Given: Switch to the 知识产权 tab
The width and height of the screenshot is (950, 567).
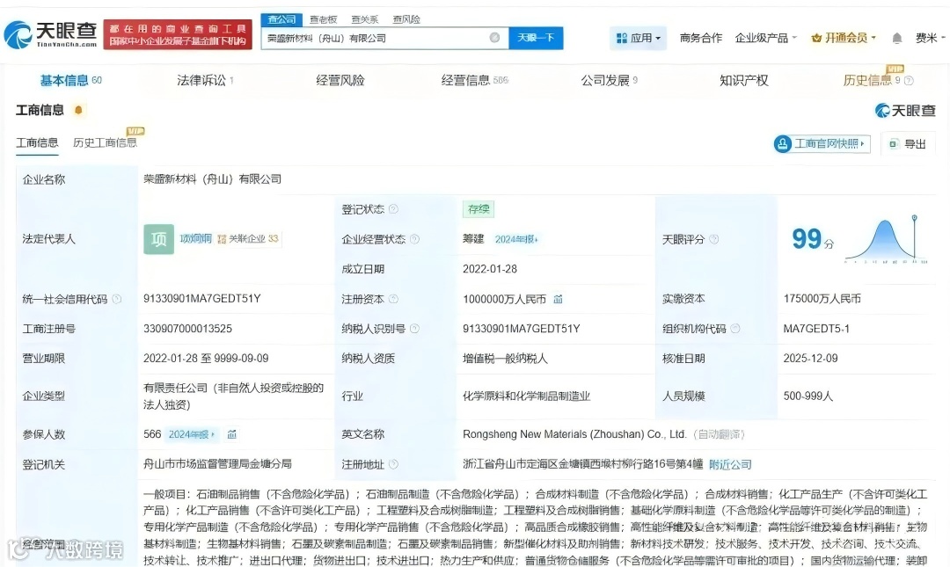Looking at the screenshot, I should [x=743, y=80].
